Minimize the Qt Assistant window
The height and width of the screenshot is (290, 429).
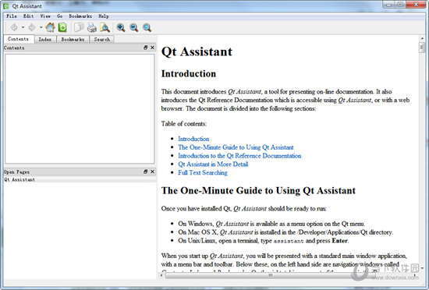pos(388,5)
